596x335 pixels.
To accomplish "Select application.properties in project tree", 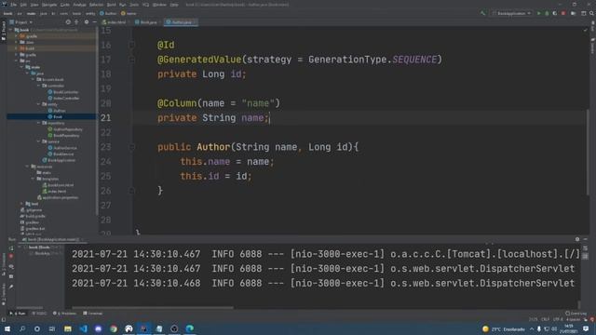I will (58, 197).
